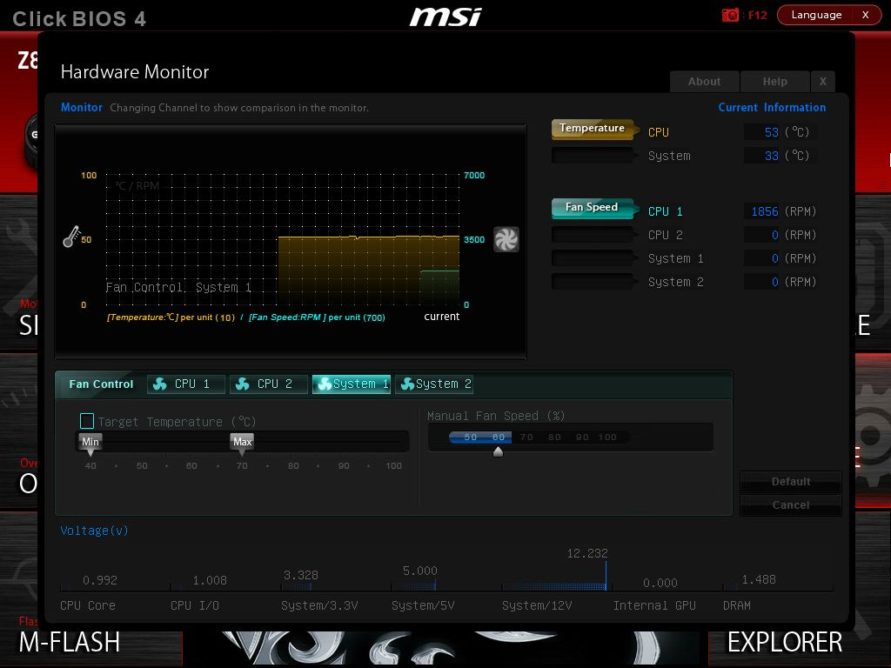
Task: Click the 5.000 voltage reading
Action: click(x=420, y=571)
